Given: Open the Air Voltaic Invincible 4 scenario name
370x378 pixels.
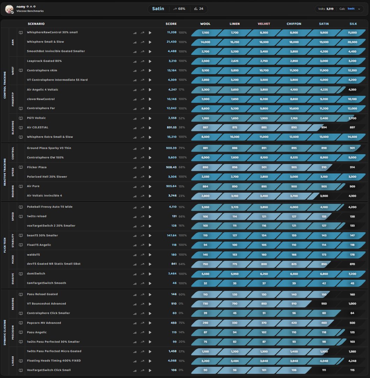Looking at the screenshot, I should click(x=44, y=195).
